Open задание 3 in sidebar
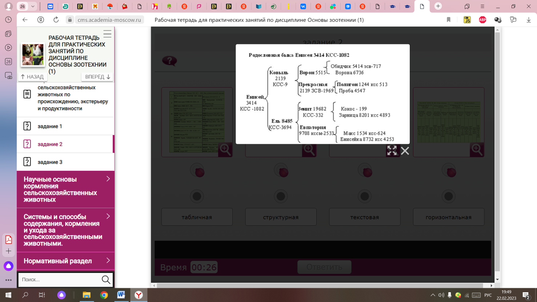The height and width of the screenshot is (302, 537). [50, 162]
